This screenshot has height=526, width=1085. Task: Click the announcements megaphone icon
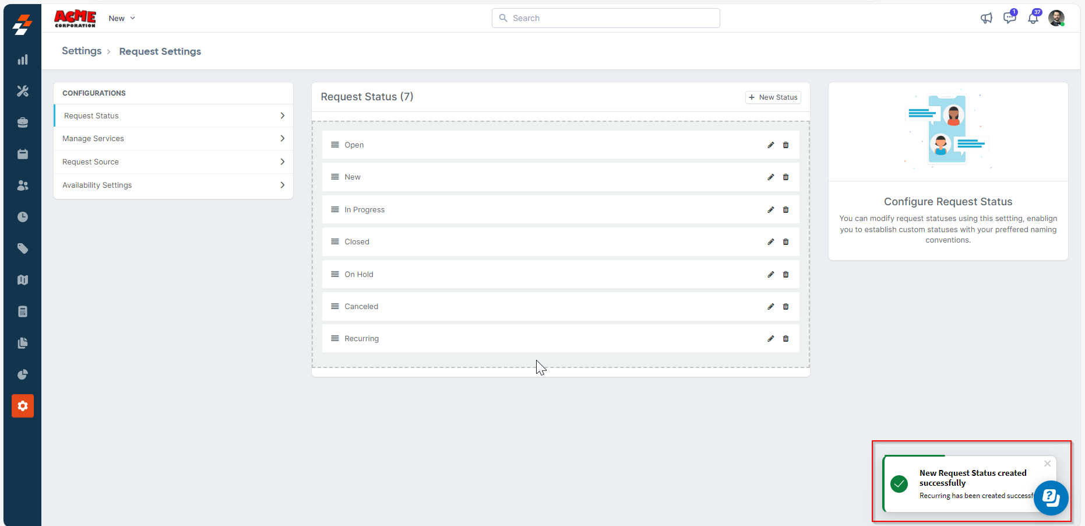click(x=986, y=19)
